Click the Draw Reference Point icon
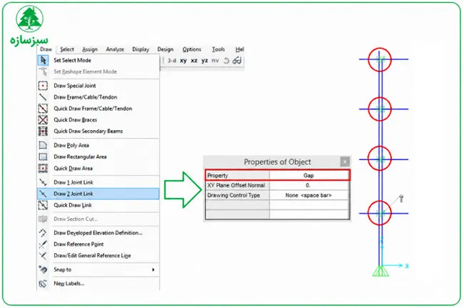The image size is (464, 308). point(43,244)
